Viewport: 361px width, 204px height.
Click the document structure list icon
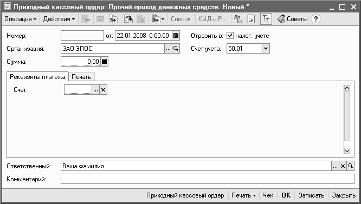(x=251, y=19)
